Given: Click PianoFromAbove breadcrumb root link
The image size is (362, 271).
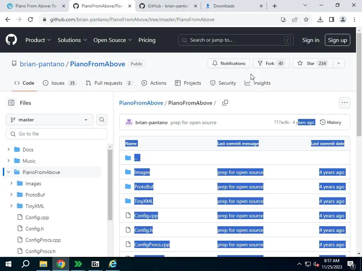Looking at the screenshot, I should coord(141,103).
